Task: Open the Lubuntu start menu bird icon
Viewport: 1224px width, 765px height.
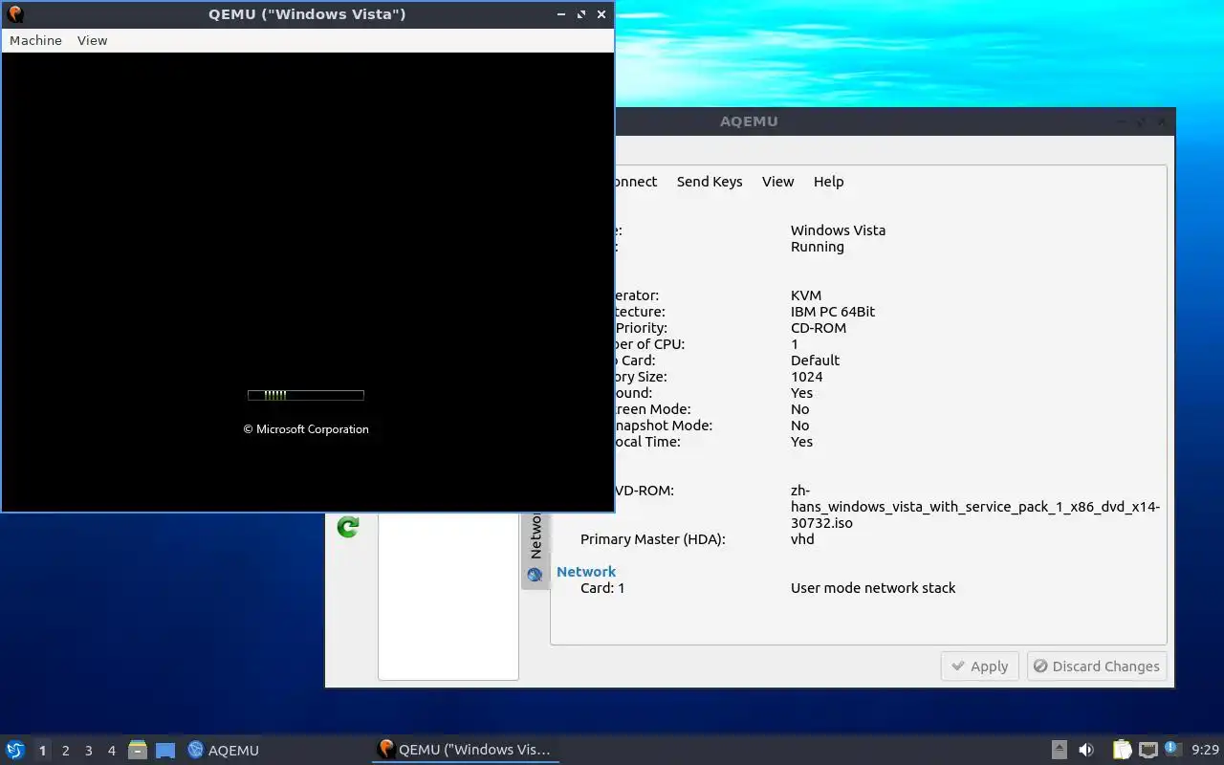Action: 15,750
